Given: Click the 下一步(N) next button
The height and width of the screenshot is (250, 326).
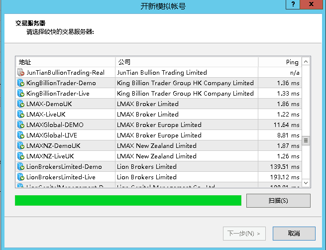Looking at the screenshot, I should (x=244, y=234).
